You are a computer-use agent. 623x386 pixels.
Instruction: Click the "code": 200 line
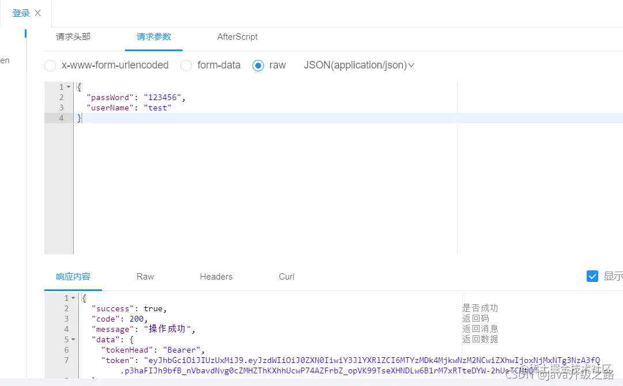point(120,319)
